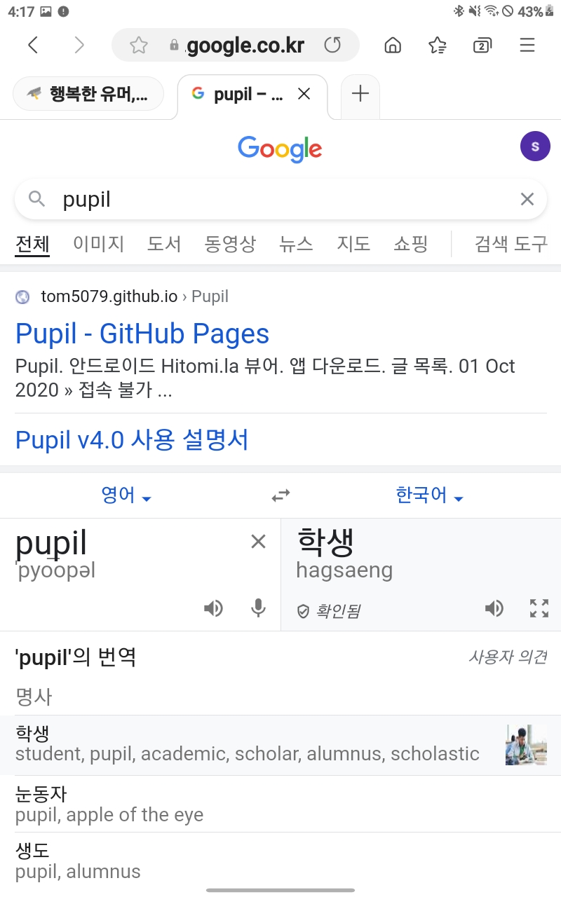Open the tab switcher showing 2 tabs
This screenshot has width=561, height=897.
[x=482, y=46]
